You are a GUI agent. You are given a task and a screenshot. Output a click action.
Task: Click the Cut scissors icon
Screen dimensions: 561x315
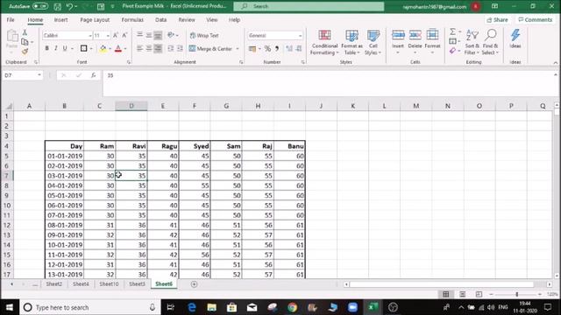point(25,32)
